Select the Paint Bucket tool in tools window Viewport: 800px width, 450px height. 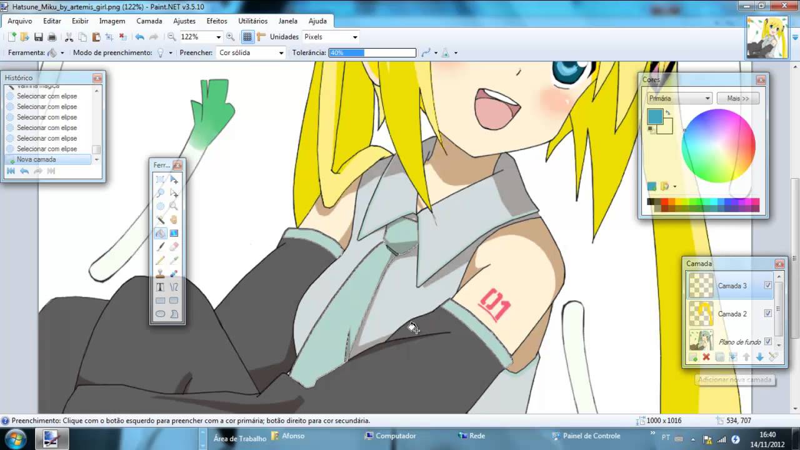(x=161, y=233)
